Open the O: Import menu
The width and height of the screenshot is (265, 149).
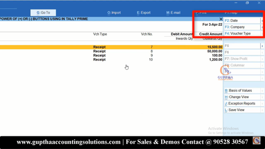[114, 13]
